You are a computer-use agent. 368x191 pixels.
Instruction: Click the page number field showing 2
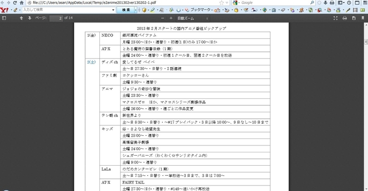point(56,18)
